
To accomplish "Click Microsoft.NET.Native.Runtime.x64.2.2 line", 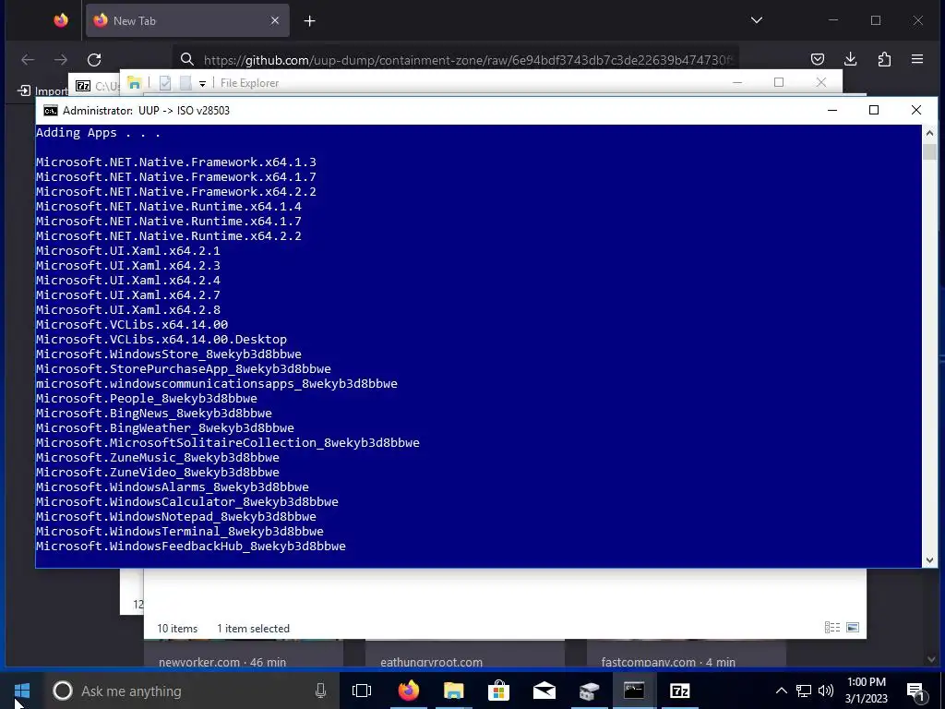I will (169, 235).
